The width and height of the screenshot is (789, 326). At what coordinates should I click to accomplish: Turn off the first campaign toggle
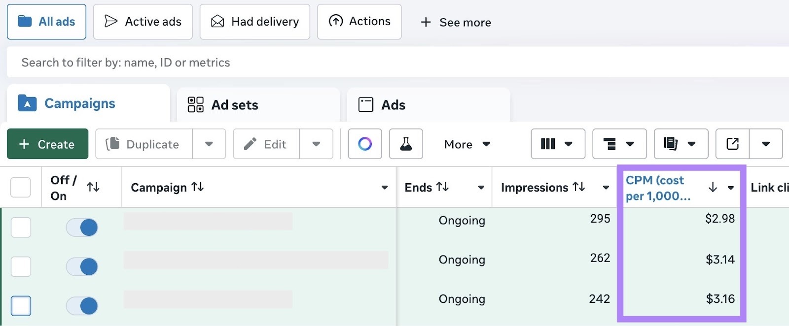tap(81, 227)
